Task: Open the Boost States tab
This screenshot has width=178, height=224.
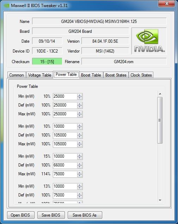Action: click(x=116, y=75)
